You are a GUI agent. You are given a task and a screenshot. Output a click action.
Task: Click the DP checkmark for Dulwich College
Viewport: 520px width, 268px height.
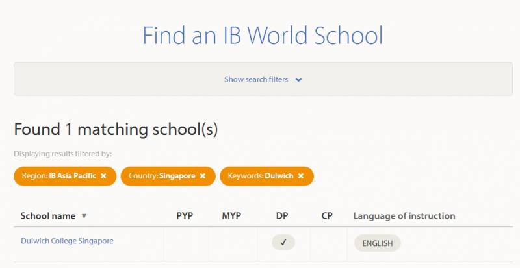tap(283, 242)
